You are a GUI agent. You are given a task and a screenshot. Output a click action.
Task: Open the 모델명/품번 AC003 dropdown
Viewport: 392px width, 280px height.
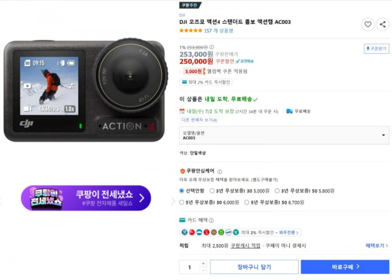(284, 136)
